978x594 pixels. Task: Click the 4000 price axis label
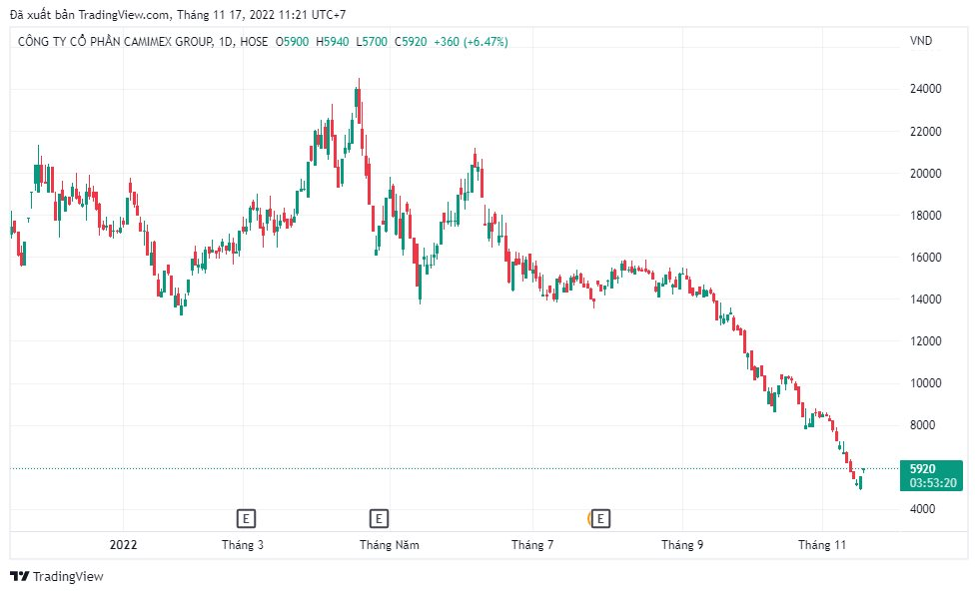click(922, 509)
